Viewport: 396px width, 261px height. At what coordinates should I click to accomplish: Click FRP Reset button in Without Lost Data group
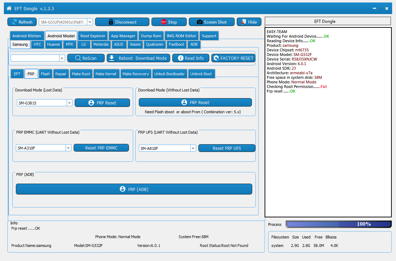pos(195,102)
